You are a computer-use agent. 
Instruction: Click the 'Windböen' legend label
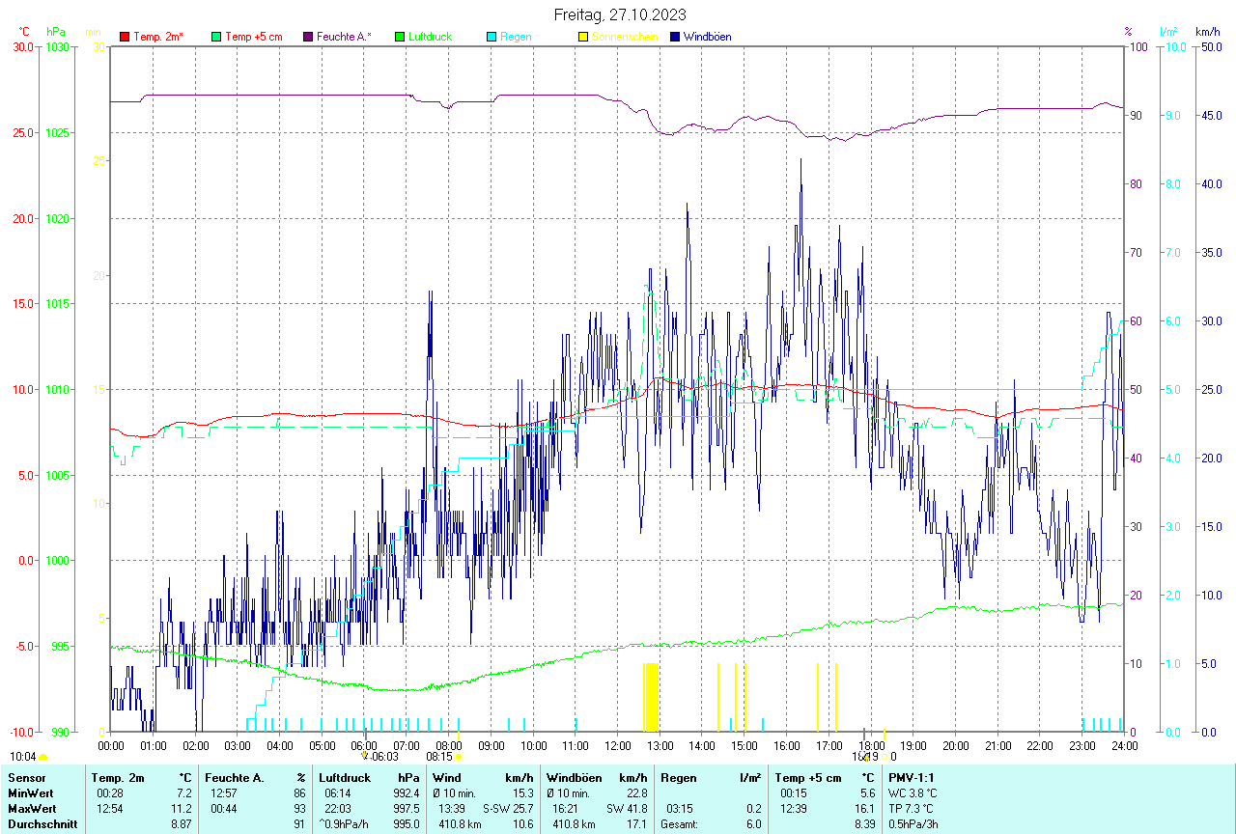point(707,37)
